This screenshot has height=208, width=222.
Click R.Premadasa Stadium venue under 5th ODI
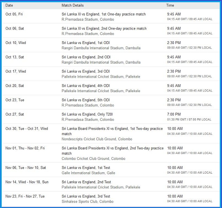click(88, 105)
